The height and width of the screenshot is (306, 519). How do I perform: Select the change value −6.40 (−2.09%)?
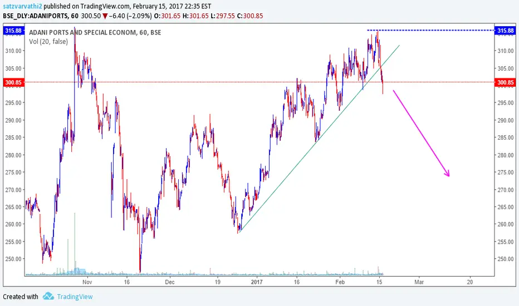(130, 16)
